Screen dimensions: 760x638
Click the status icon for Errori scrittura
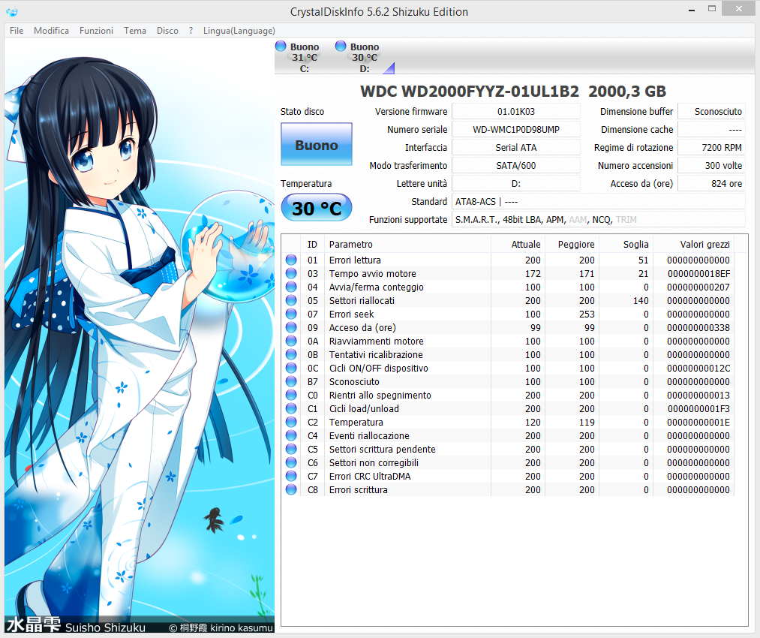(x=291, y=489)
